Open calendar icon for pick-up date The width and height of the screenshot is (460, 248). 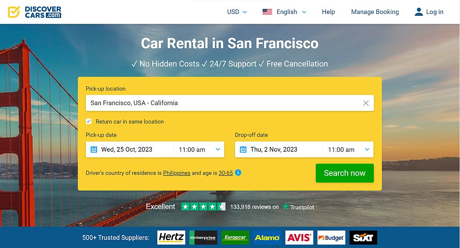pos(93,150)
